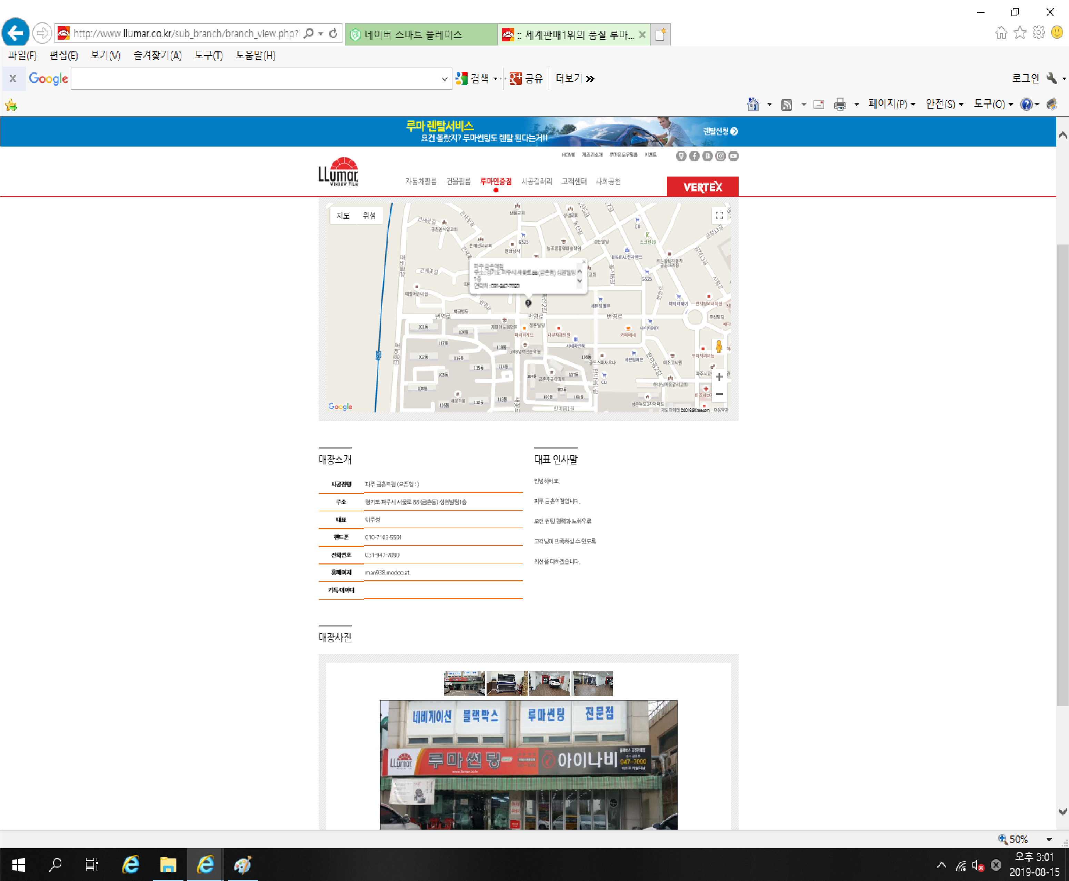The height and width of the screenshot is (881, 1069).
Task: Close the map info window popup
Action: 584,262
